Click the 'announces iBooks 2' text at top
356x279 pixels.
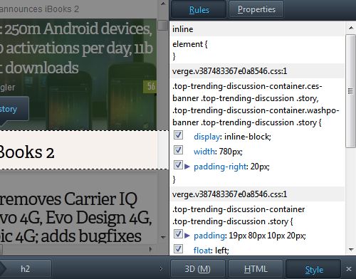[39, 9]
